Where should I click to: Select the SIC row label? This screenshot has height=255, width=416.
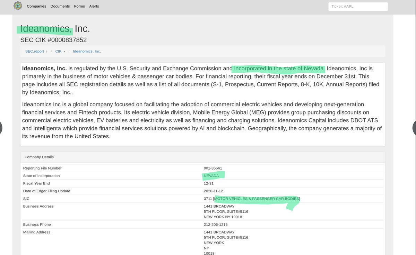26,199
